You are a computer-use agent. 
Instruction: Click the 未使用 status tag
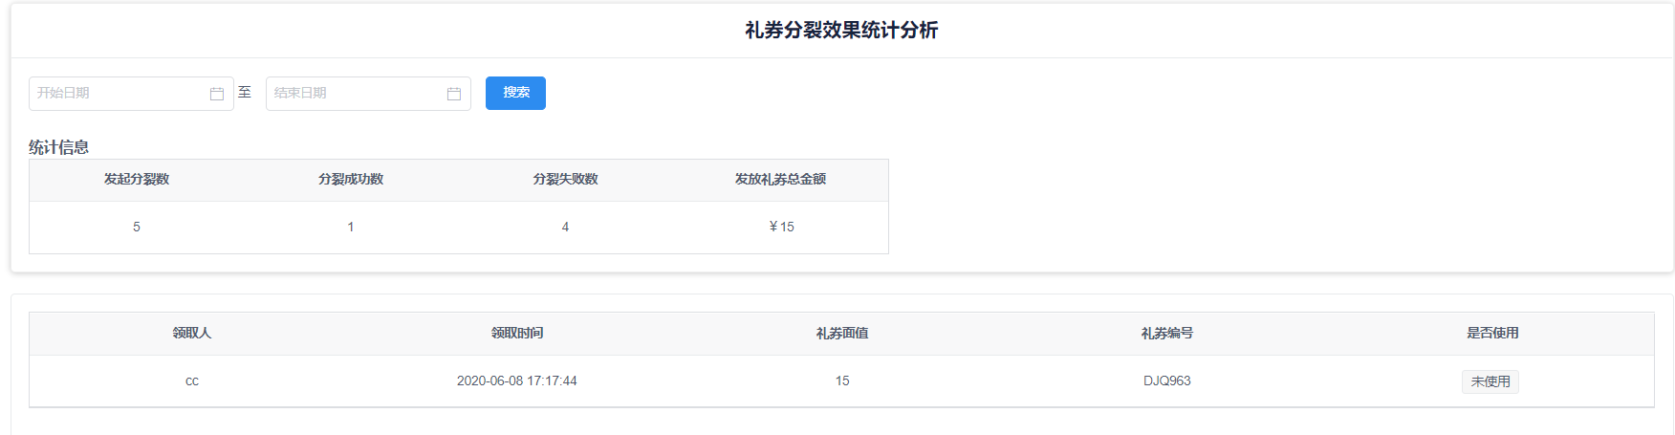[x=1490, y=381]
